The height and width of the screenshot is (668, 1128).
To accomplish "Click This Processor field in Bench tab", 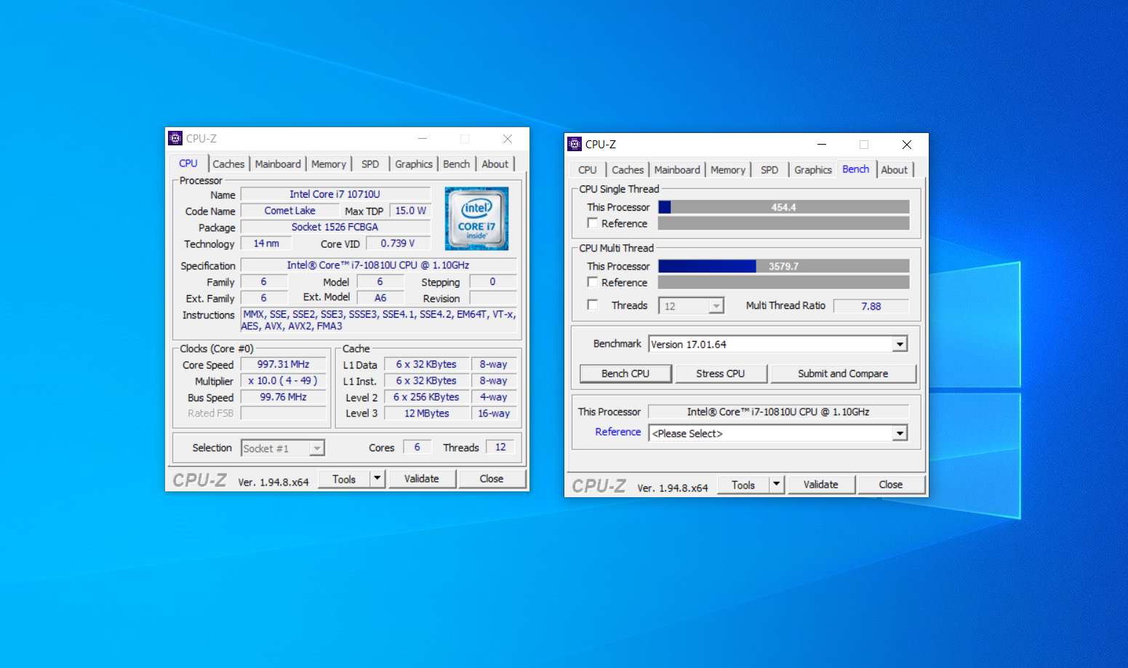I will pyautogui.click(x=778, y=412).
